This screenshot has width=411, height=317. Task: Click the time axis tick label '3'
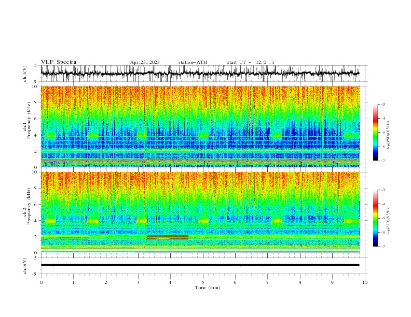click(138, 282)
